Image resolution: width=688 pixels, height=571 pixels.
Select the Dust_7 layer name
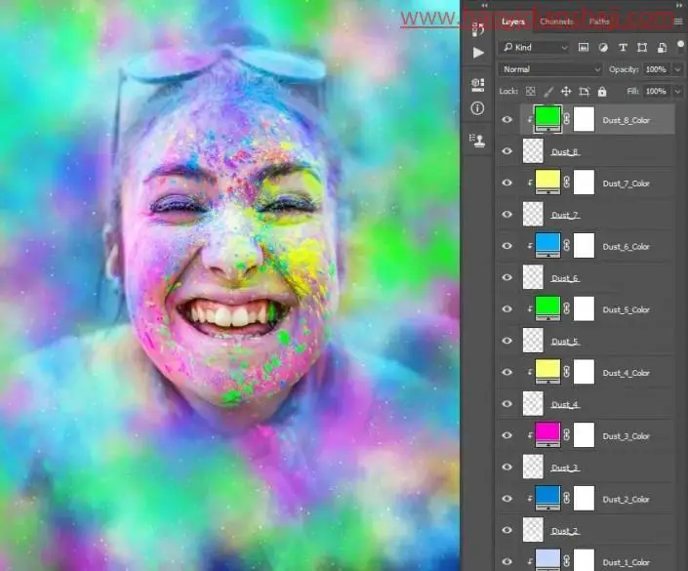click(x=565, y=215)
